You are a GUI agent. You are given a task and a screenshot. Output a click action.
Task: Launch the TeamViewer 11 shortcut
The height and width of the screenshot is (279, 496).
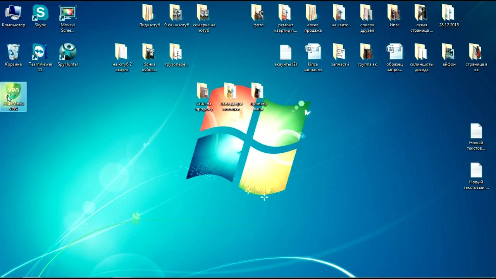tap(40, 57)
